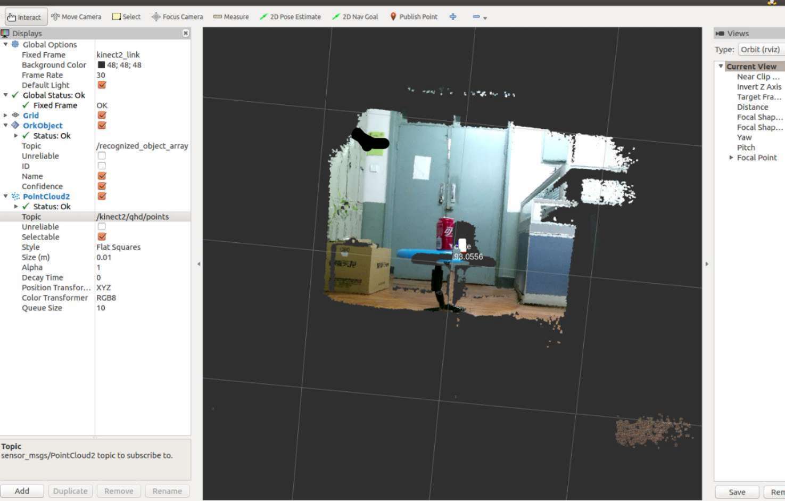
Task: Expand the Grid display settings
Action: [x=5, y=115]
